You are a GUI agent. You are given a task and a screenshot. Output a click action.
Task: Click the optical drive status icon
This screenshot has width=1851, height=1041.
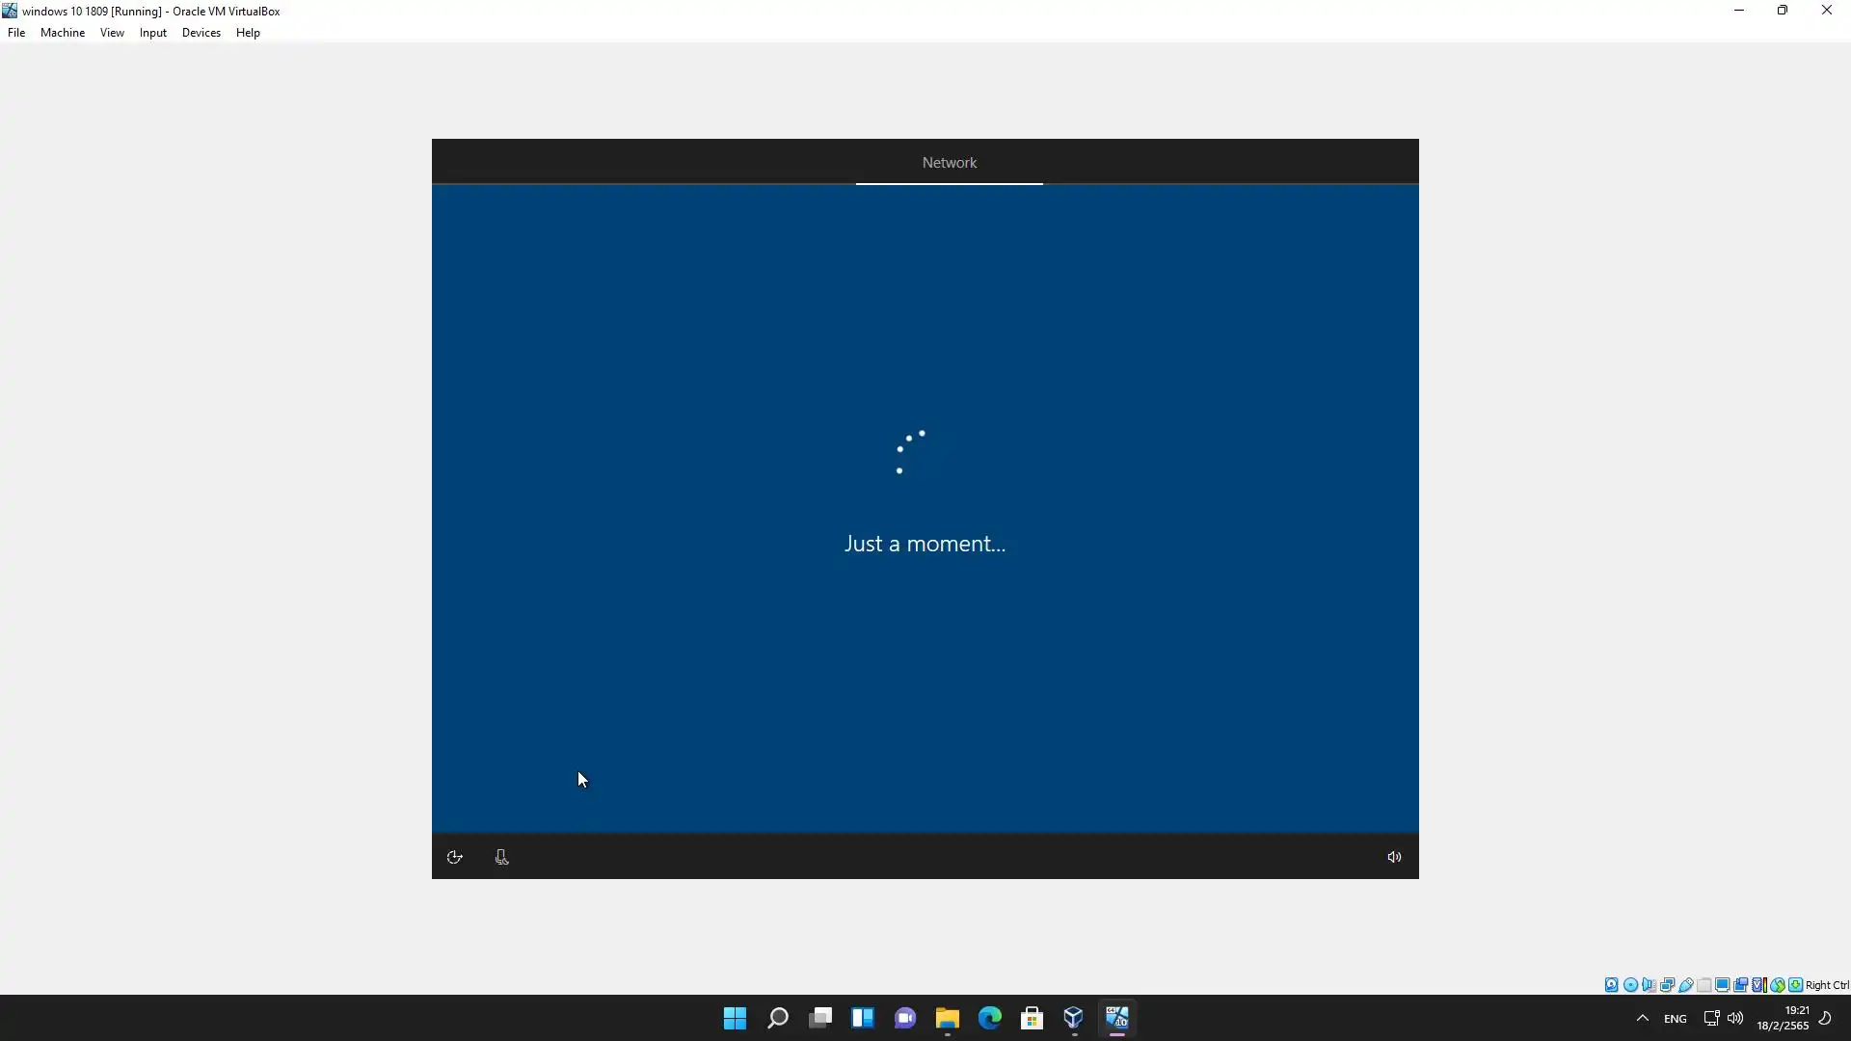[1630, 985]
